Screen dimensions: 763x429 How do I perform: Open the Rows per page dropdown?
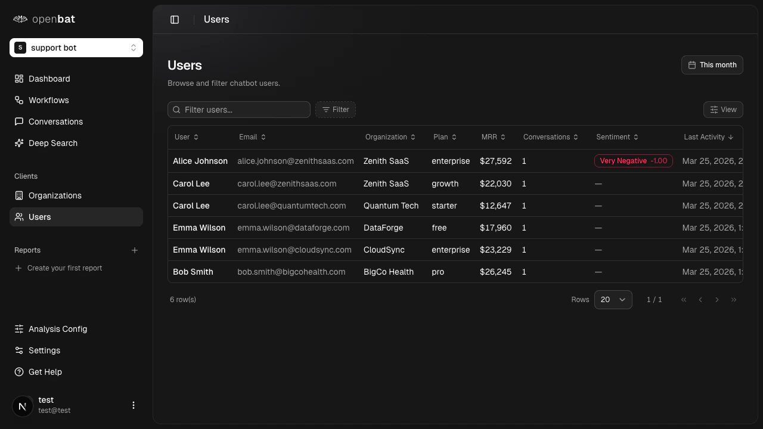613,300
